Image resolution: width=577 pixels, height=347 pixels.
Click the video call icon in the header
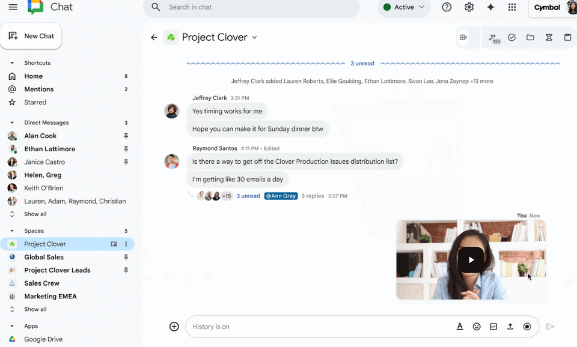point(463,37)
